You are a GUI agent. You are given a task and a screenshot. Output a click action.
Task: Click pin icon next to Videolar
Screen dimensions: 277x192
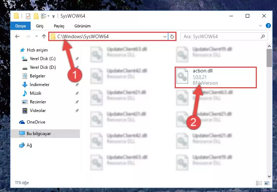[77, 111]
